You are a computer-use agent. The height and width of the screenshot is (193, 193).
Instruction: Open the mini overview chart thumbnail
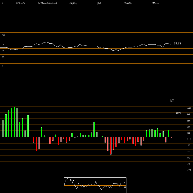(95, 185)
